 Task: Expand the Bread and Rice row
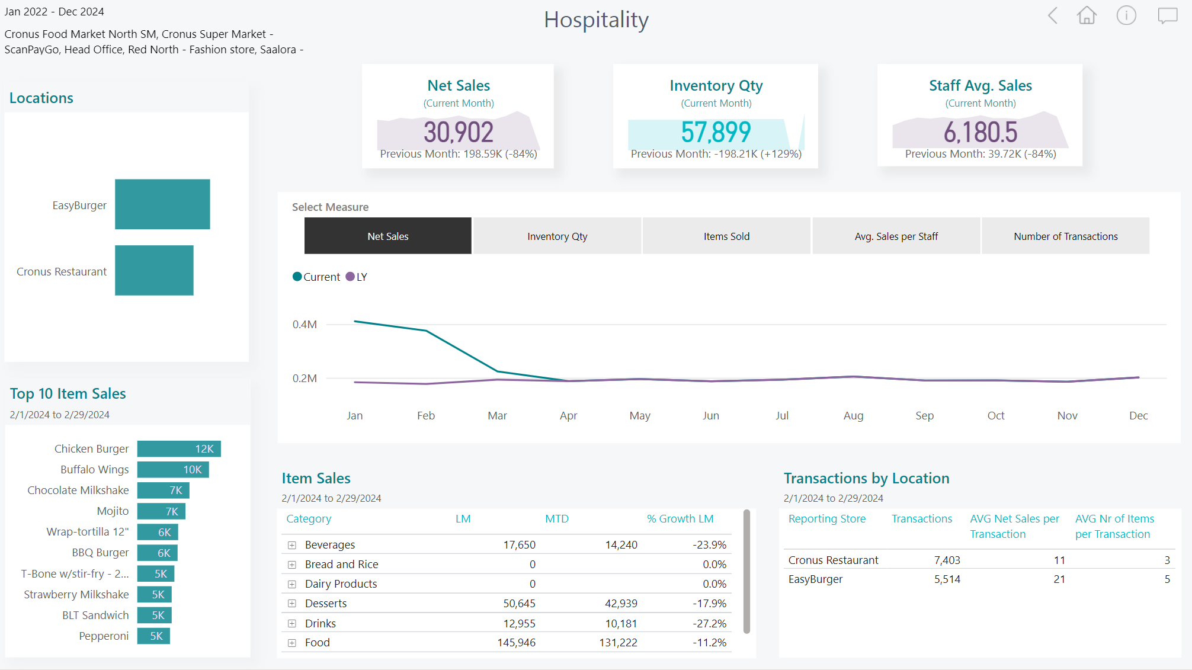click(x=292, y=565)
